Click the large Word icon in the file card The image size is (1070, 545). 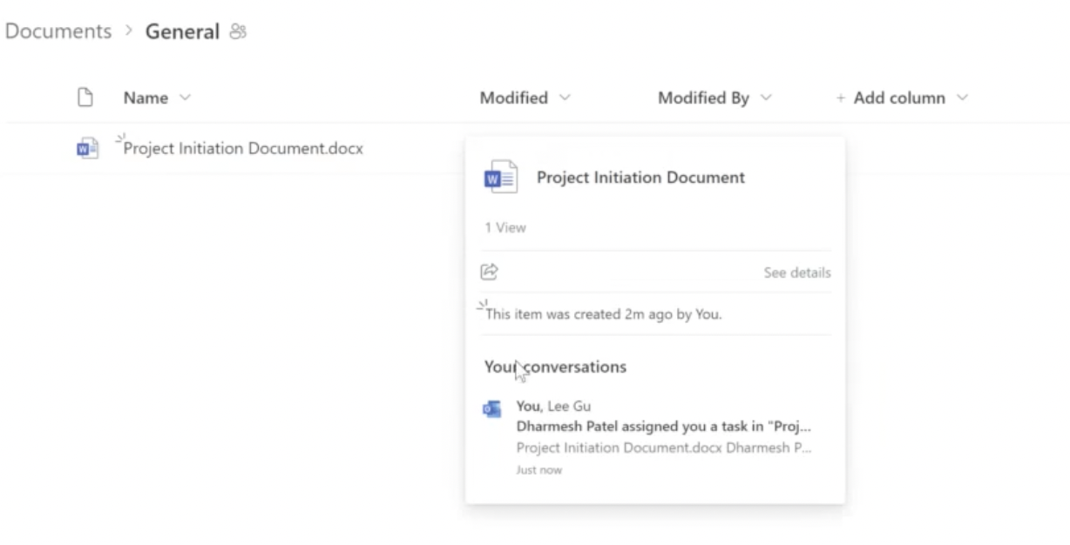500,178
